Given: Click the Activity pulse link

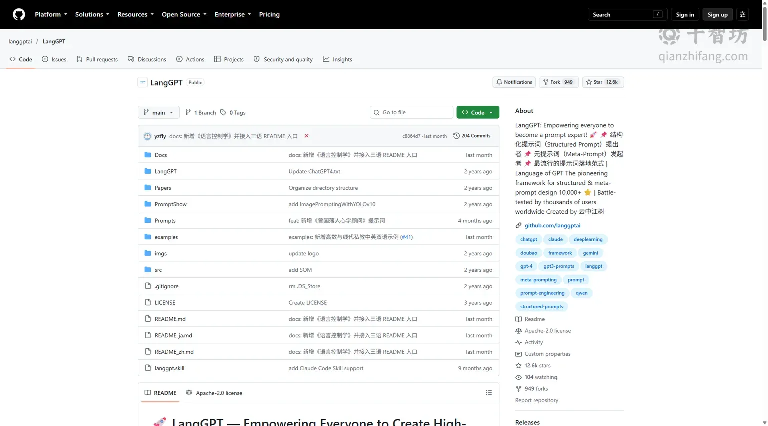Looking at the screenshot, I should (x=529, y=342).
